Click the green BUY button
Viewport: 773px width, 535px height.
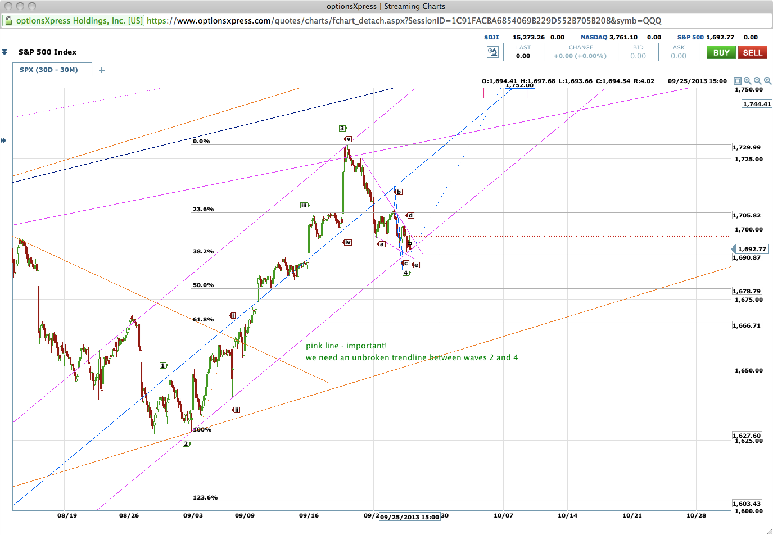720,52
